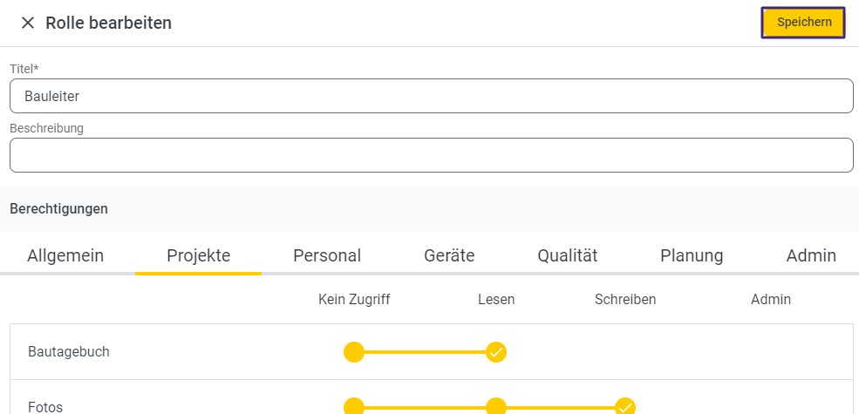Image resolution: width=859 pixels, height=414 pixels.
Task: Click Fotos Schreiben checkmark slider point
Action: coord(625,407)
